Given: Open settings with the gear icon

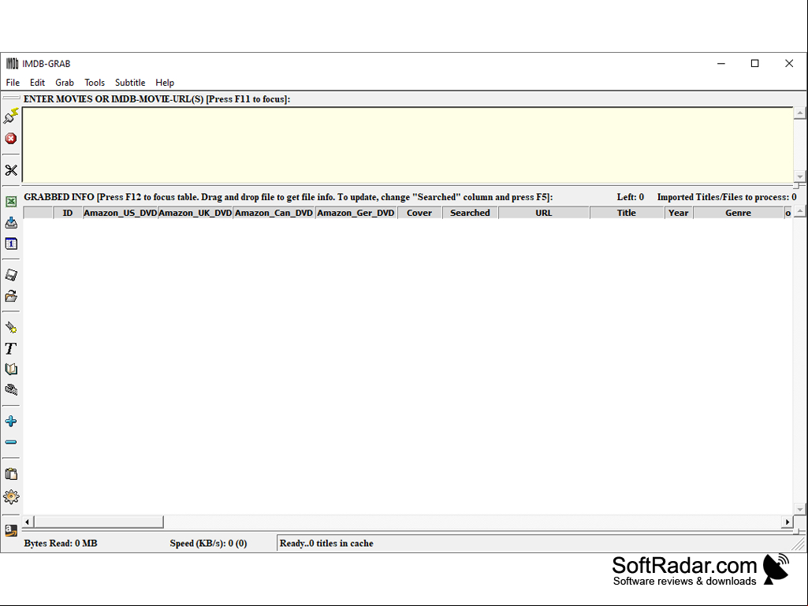Looking at the screenshot, I should (x=11, y=496).
